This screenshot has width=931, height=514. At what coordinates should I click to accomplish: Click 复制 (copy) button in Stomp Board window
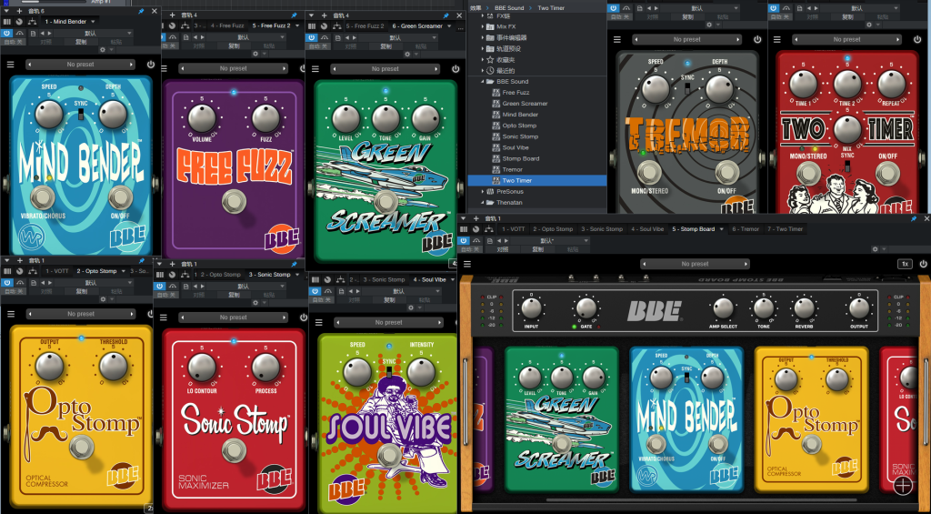point(538,249)
